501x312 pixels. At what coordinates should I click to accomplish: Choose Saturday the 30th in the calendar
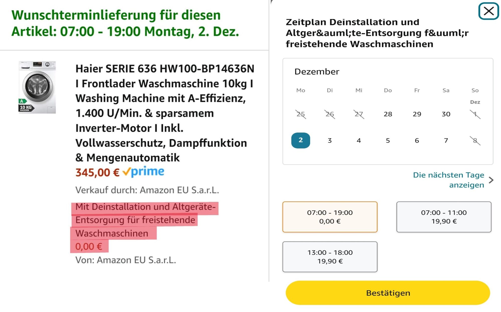point(446,114)
